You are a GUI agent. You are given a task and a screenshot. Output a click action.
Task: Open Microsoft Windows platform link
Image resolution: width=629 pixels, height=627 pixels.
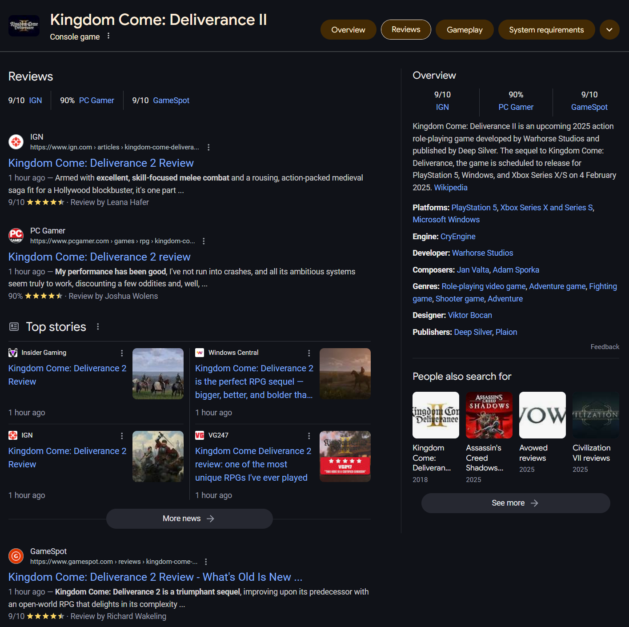coord(446,220)
